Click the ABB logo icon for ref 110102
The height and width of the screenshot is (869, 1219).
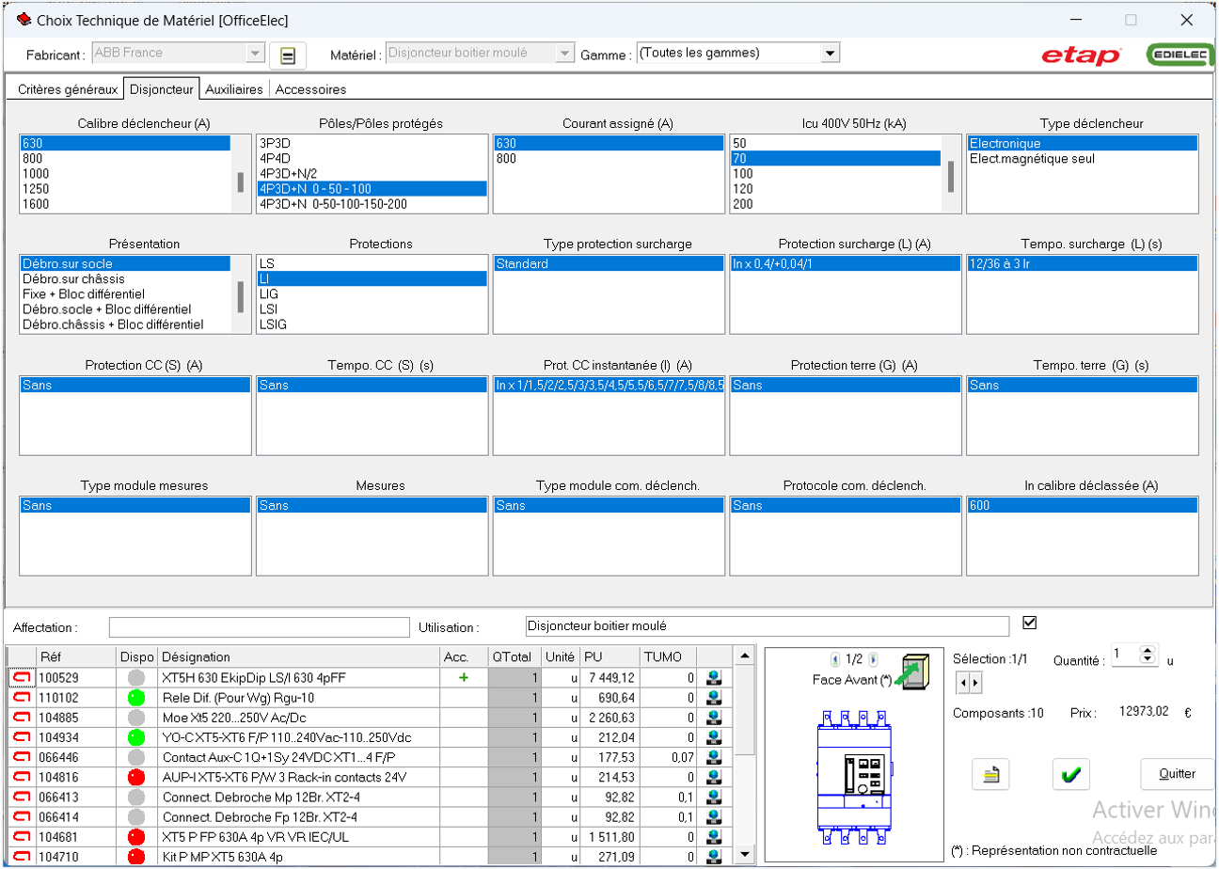click(21, 698)
